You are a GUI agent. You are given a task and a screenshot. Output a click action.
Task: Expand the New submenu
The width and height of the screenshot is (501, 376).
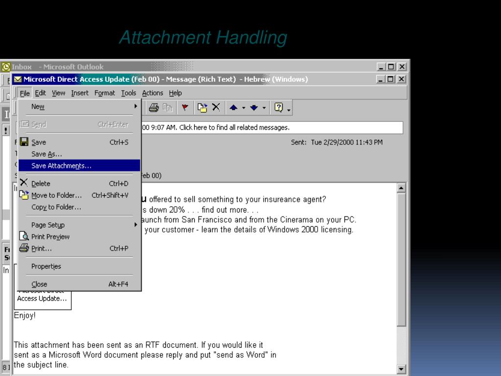tap(79, 106)
